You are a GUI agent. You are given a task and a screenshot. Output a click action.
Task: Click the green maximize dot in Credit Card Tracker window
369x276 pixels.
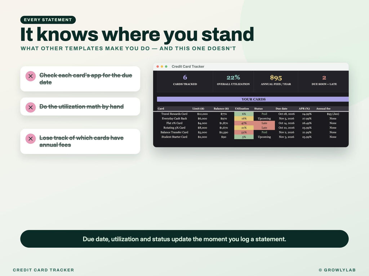point(166,66)
